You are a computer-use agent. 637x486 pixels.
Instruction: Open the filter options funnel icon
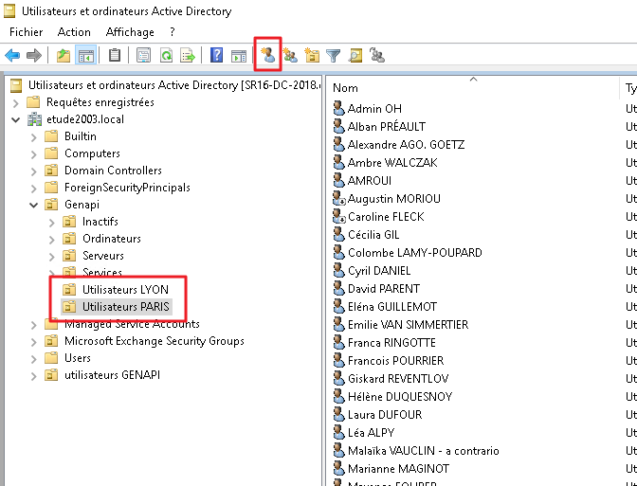334,55
